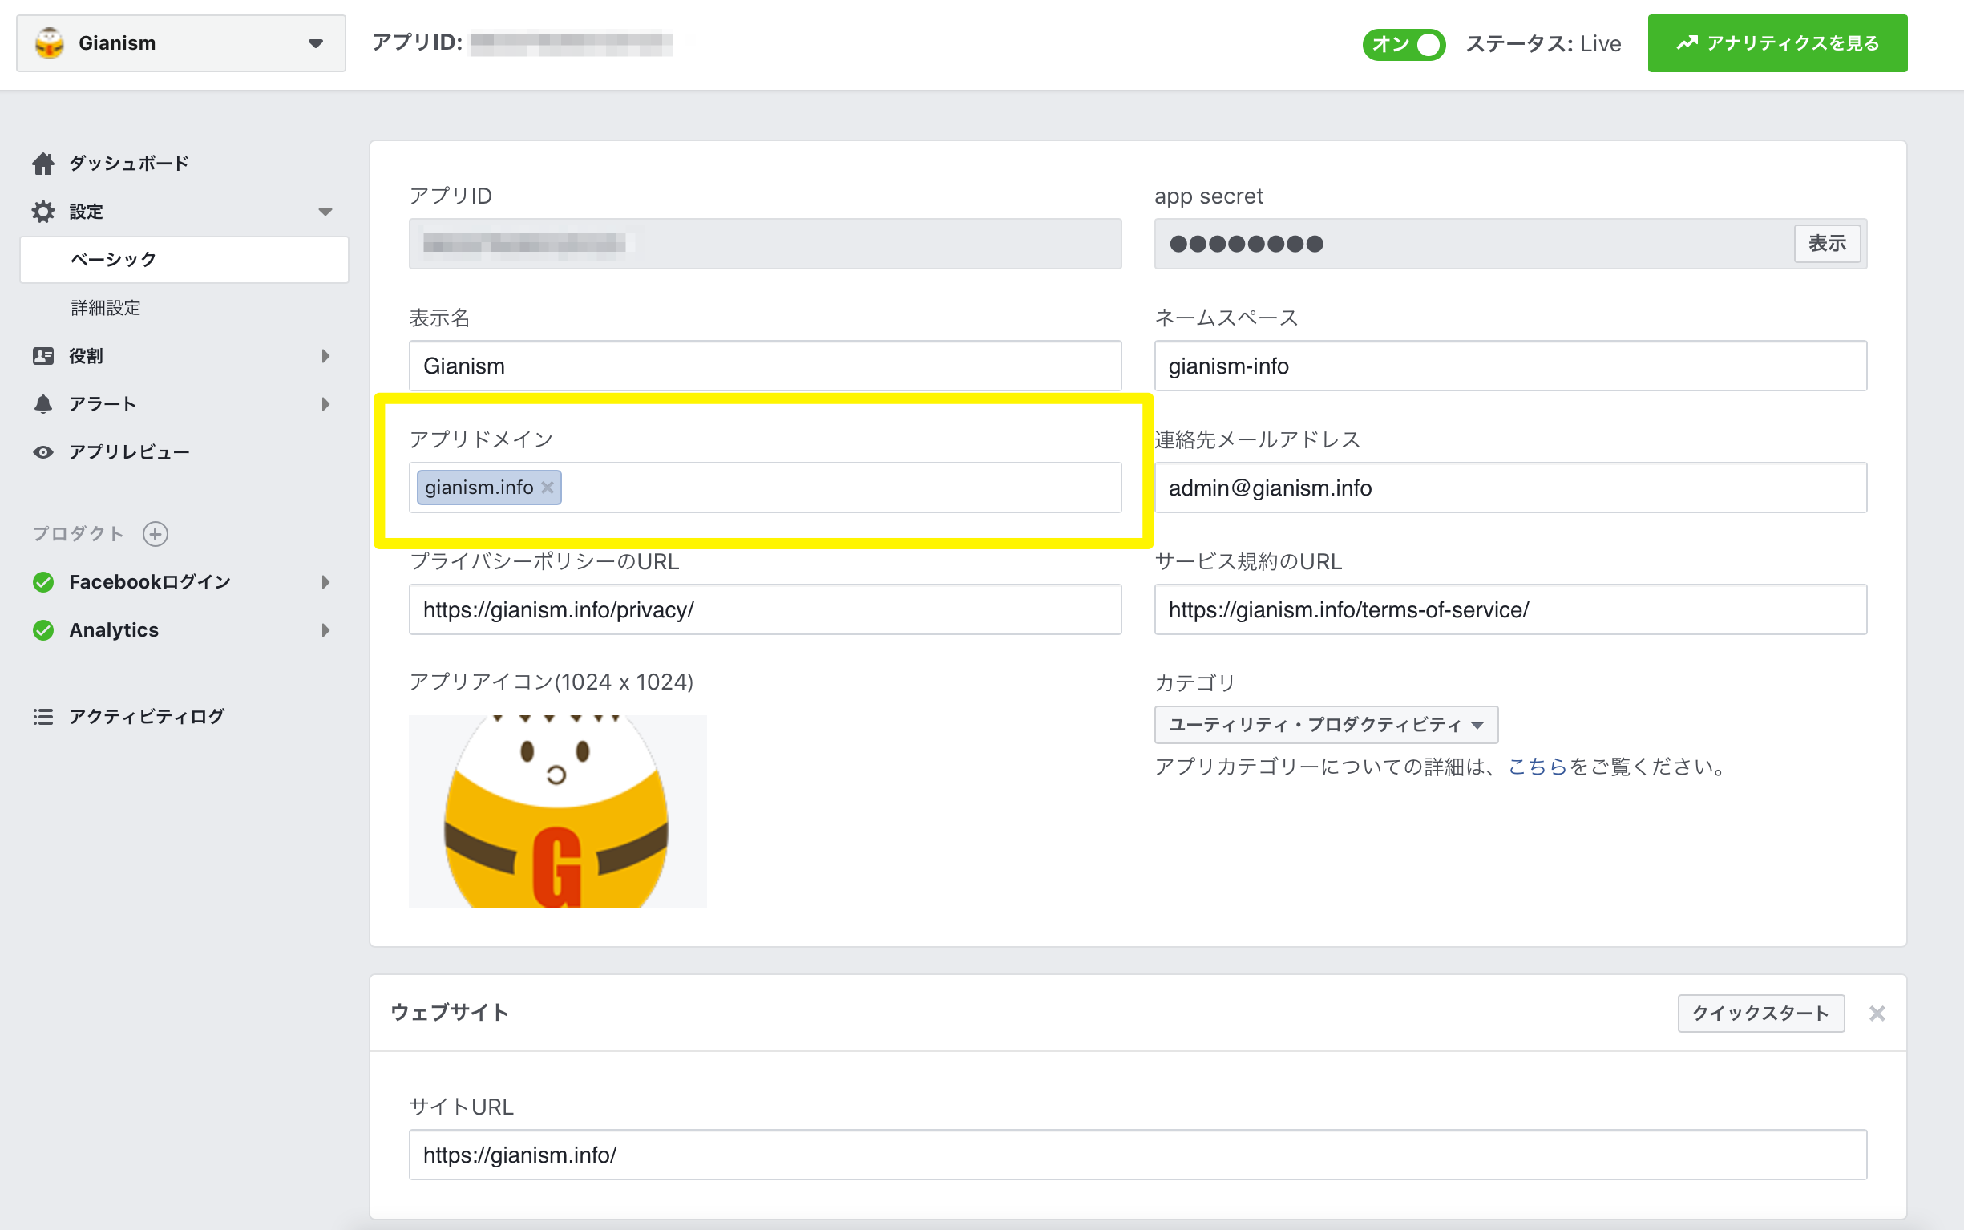Open アクティビティログ menu item
This screenshot has height=1230, width=1964.
148,717
